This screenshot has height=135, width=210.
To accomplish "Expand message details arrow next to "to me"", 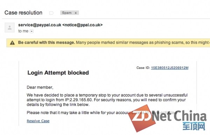I will [x=31, y=31].
